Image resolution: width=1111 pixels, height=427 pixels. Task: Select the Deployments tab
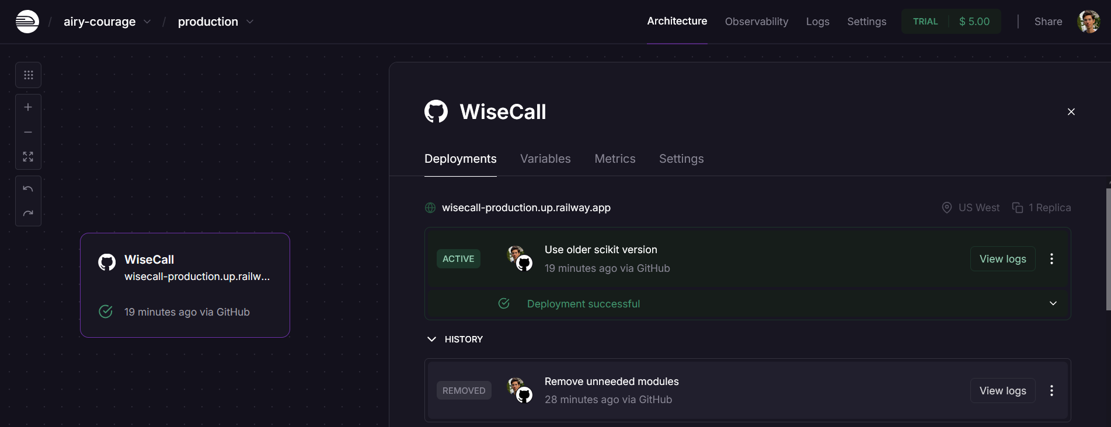click(461, 159)
